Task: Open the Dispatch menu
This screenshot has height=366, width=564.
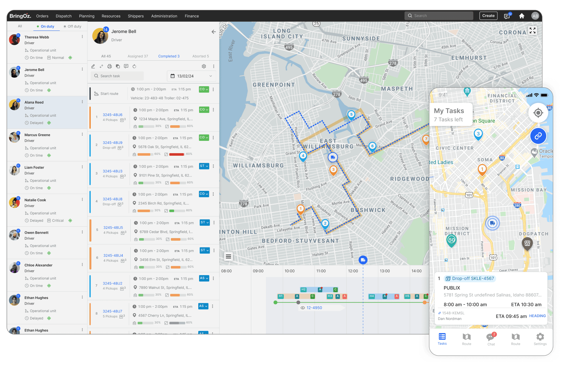Action: pyautogui.click(x=64, y=16)
